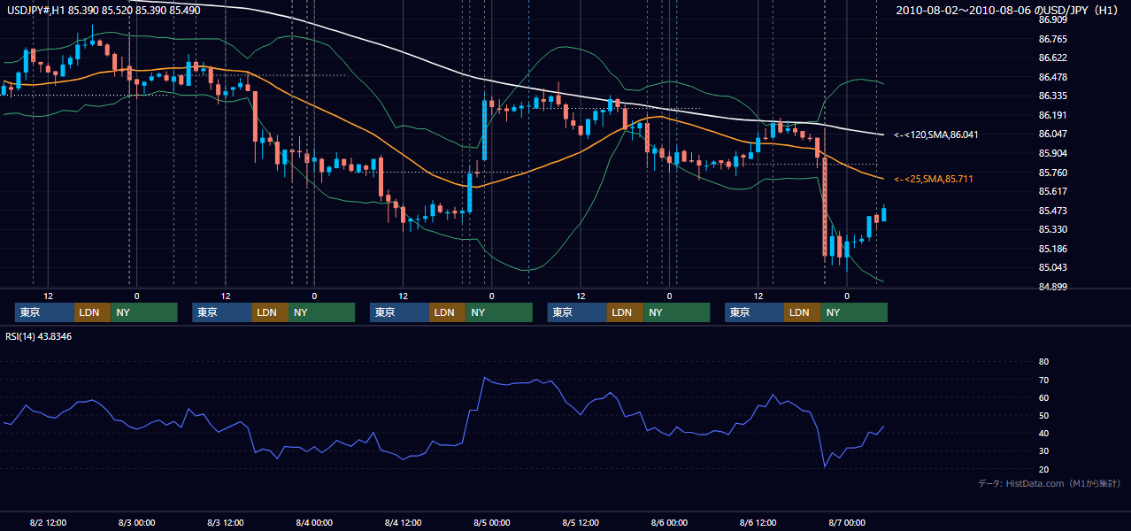The width and height of the screenshot is (1131, 531).
Task: Click RSI scale value 80
Action: tap(1043, 362)
